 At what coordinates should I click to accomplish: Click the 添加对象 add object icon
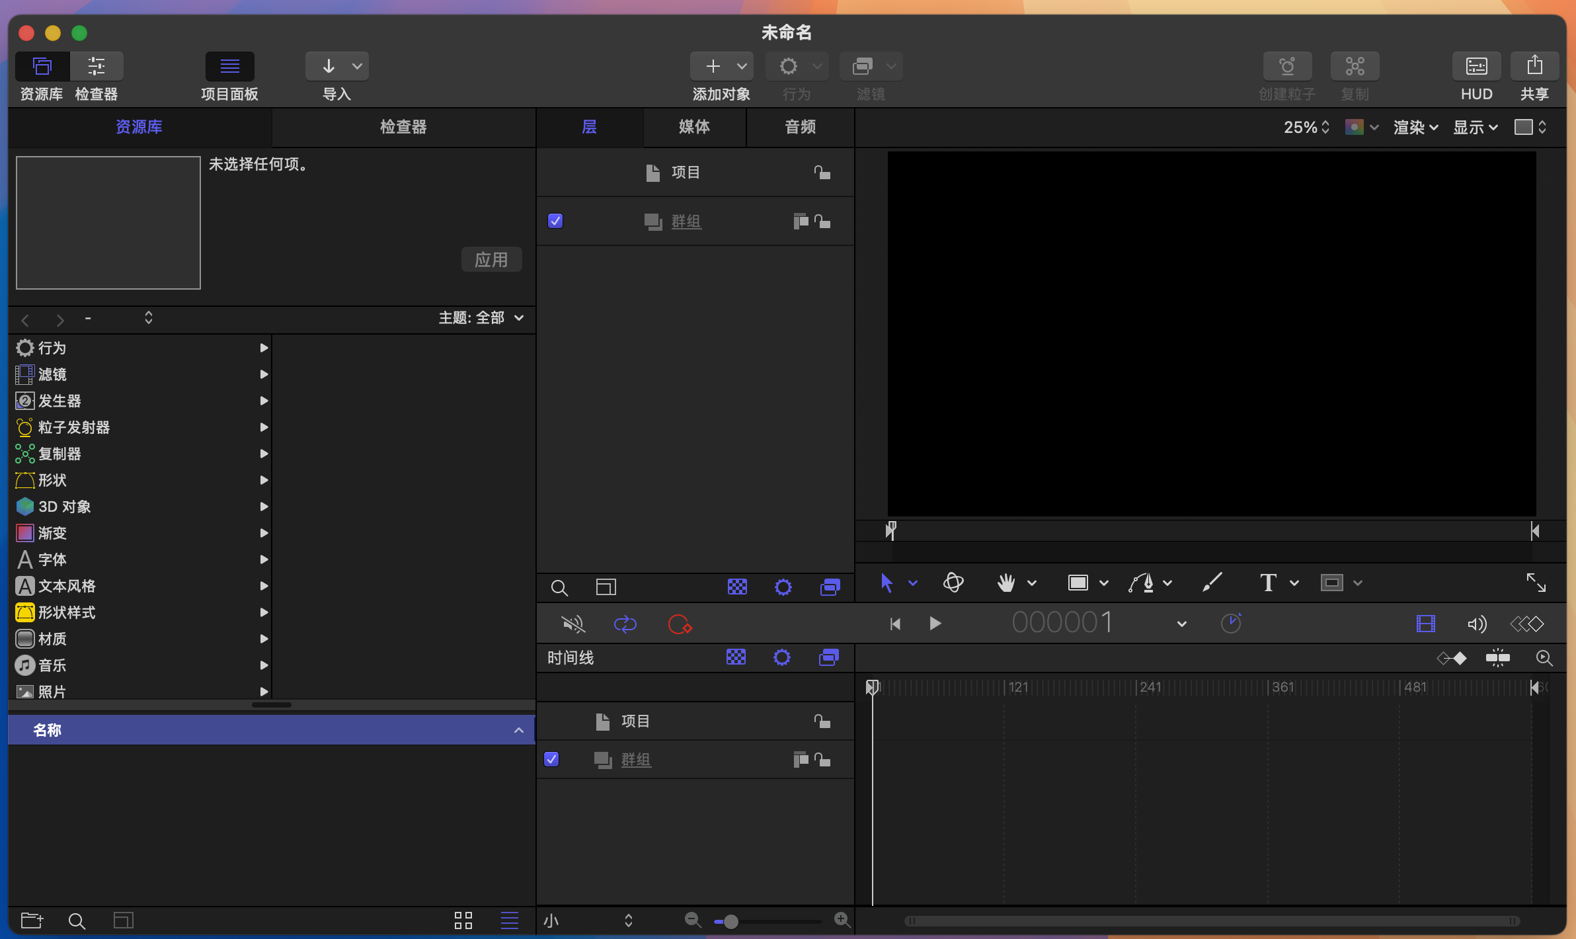click(x=715, y=65)
